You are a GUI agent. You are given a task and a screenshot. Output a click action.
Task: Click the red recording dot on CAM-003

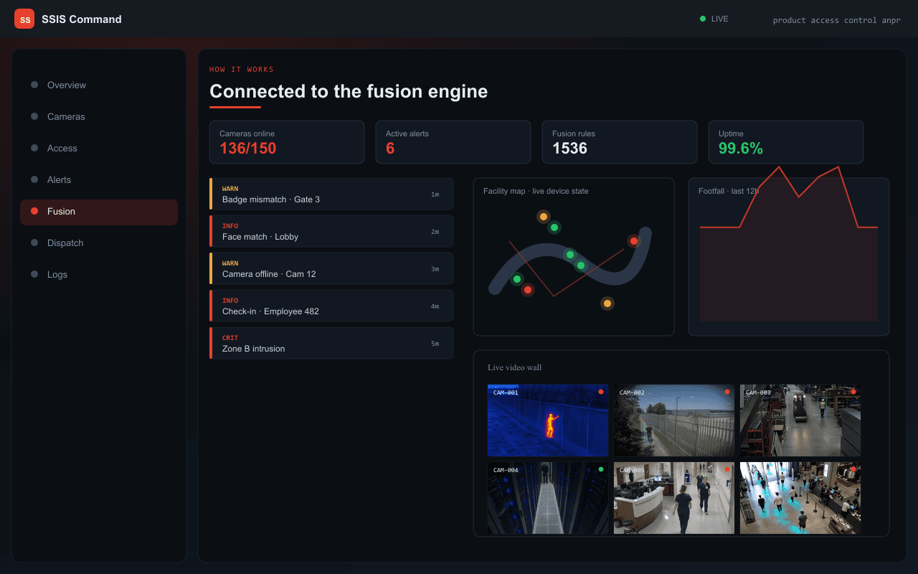coord(853,392)
